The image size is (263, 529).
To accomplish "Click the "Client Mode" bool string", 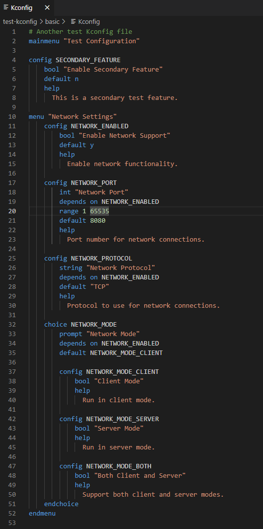I will pyautogui.click(x=119, y=381).
